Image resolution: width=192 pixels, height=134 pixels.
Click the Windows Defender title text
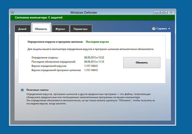pos(84,13)
